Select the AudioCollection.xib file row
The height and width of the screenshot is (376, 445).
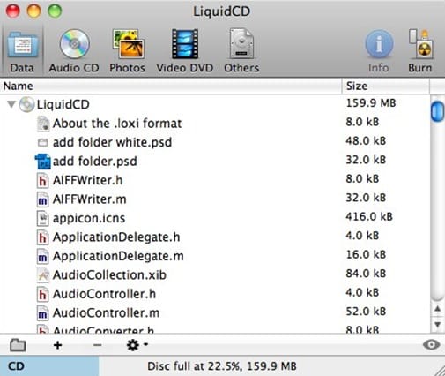(214, 275)
